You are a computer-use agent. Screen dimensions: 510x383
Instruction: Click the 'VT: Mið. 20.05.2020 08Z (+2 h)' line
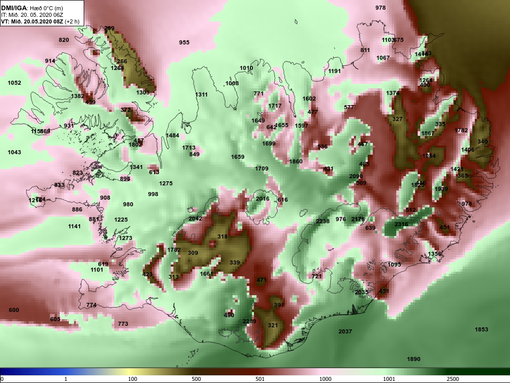click(x=40, y=22)
